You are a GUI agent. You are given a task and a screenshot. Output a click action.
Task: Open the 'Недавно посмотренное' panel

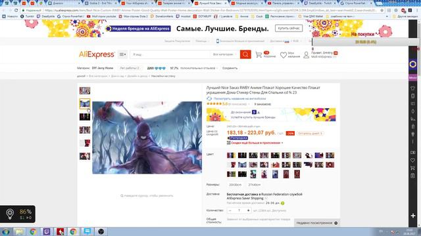click(317, 223)
